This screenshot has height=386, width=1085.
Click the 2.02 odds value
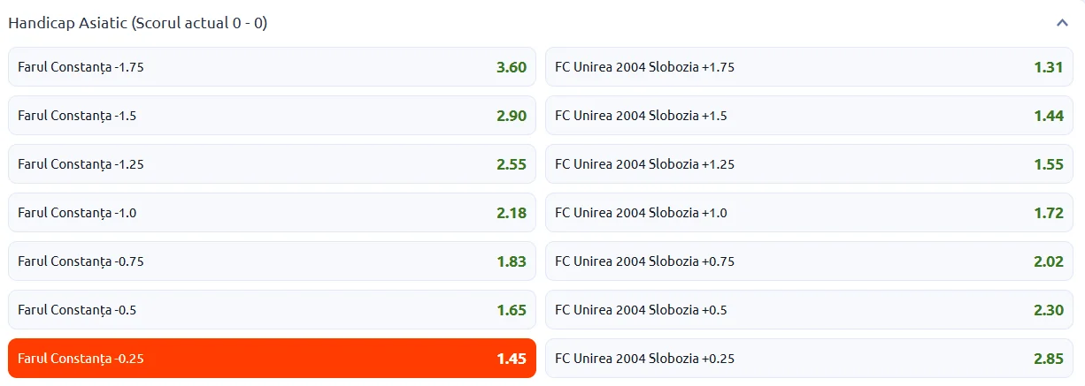[x=1048, y=261]
